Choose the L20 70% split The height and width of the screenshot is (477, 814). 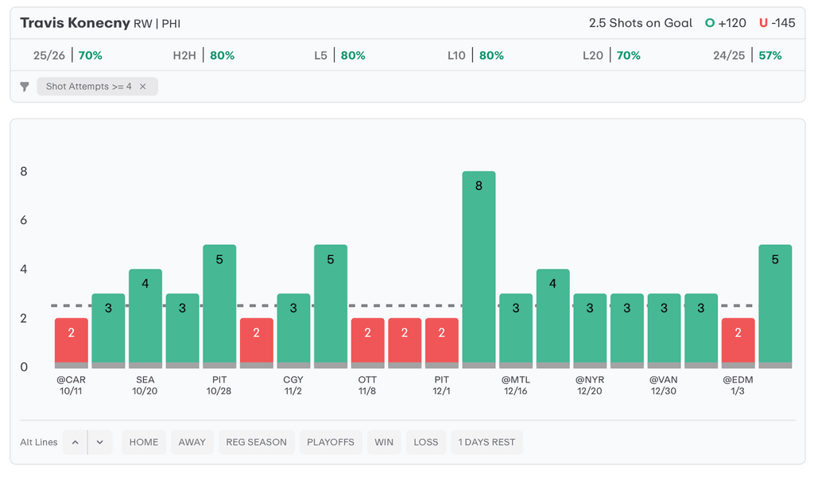coord(611,56)
